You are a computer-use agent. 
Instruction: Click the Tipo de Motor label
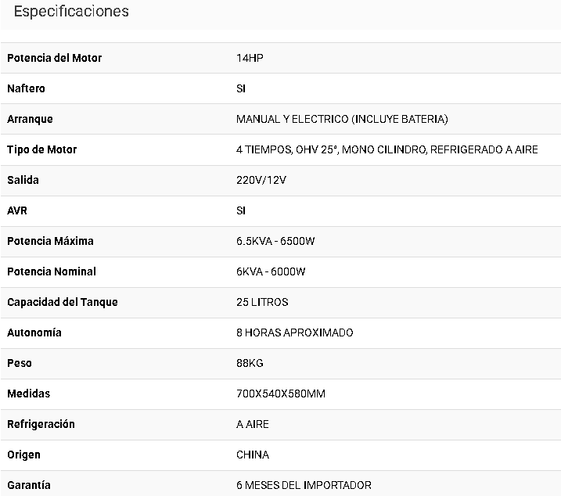(x=42, y=149)
